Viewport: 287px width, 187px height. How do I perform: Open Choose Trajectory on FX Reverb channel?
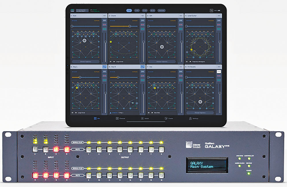coord(199,113)
